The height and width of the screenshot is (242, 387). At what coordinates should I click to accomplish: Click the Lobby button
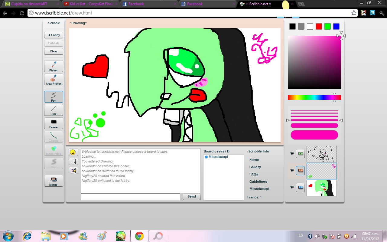click(x=54, y=35)
